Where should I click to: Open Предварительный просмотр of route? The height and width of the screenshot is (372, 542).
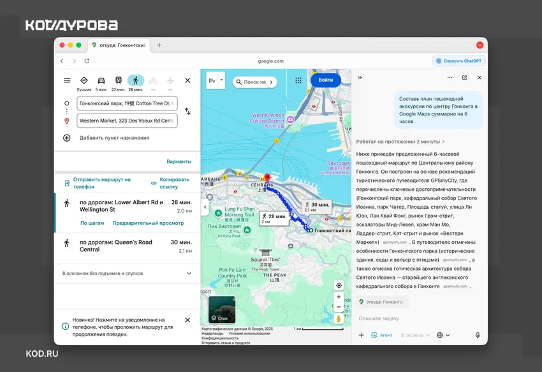coord(148,223)
